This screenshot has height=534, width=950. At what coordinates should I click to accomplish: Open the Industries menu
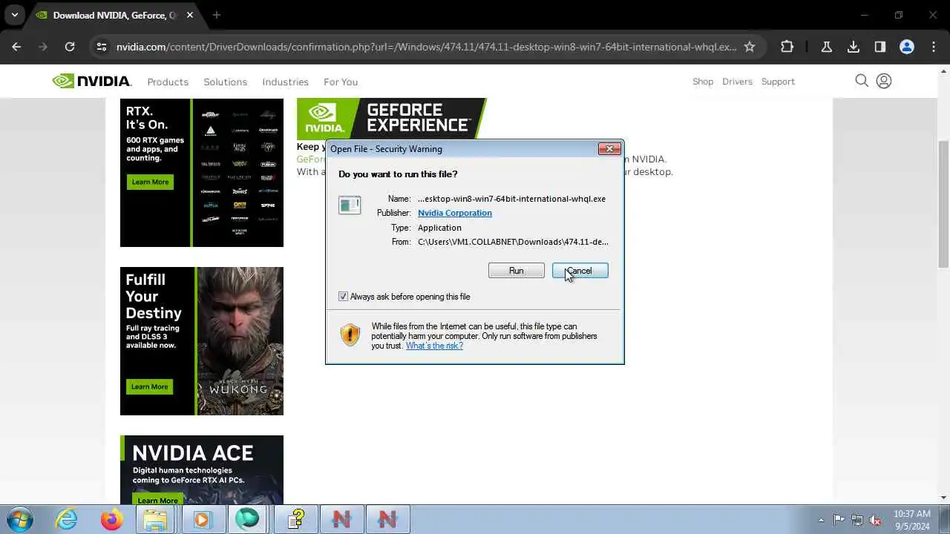point(285,82)
